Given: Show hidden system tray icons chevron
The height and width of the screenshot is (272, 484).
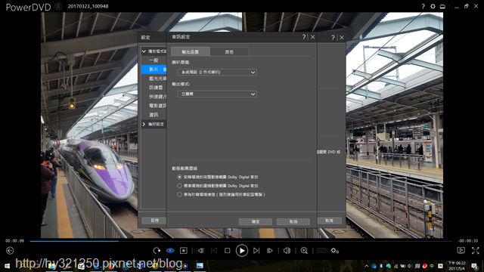Looking at the screenshot, I should coord(366,266).
